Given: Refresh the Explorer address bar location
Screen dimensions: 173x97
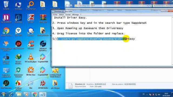Looking at the screenshot, I should [x=150, y=6].
